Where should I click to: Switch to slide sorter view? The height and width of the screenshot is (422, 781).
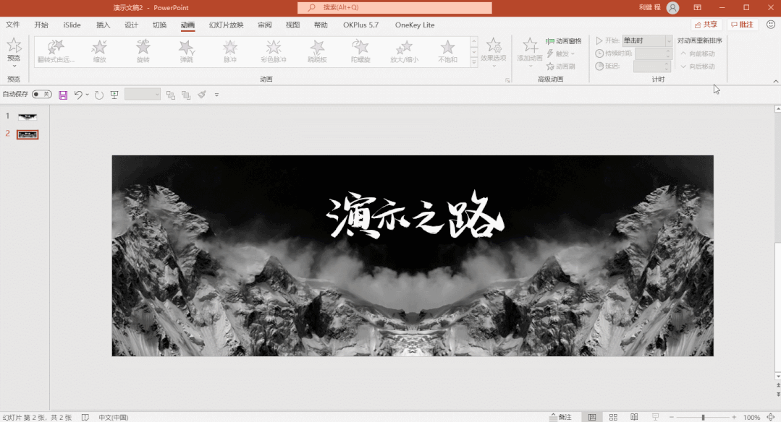tap(613, 417)
